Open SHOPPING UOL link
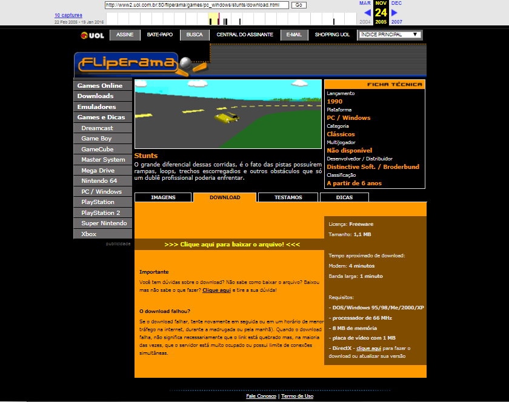The height and width of the screenshot is (402, 509). pyautogui.click(x=332, y=35)
